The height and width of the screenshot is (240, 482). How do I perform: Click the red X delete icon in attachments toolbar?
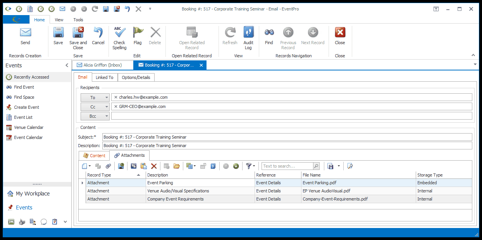coord(154,166)
